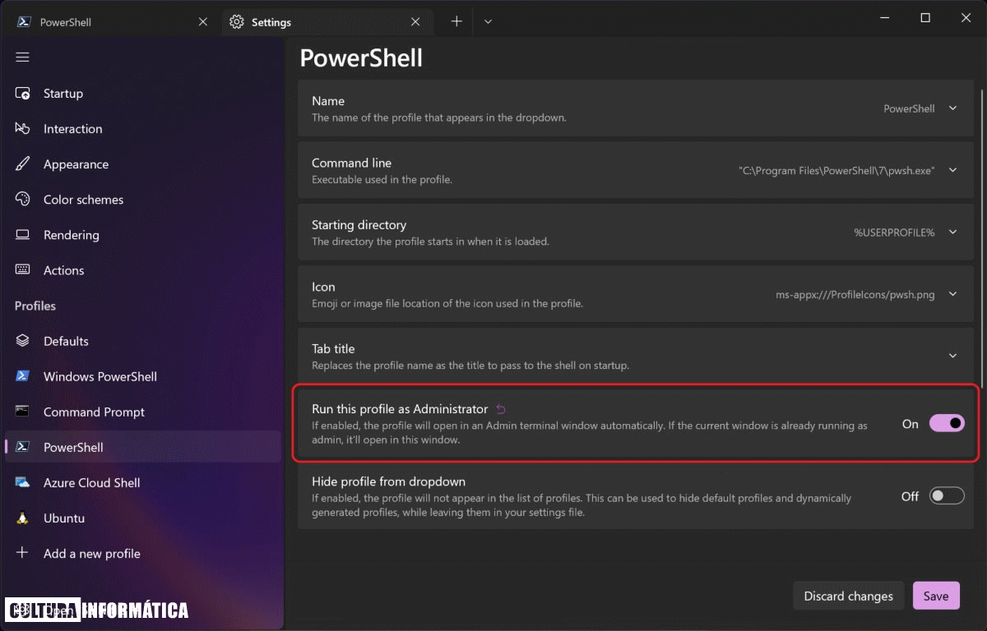Image resolution: width=987 pixels, height=631 pixels.
Task: Click the Save button
Action: (x=936, y=596)
